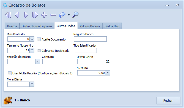Toggle the Usar Multa Padrão checkbox

pyautogui.click(x=10, y=73)
